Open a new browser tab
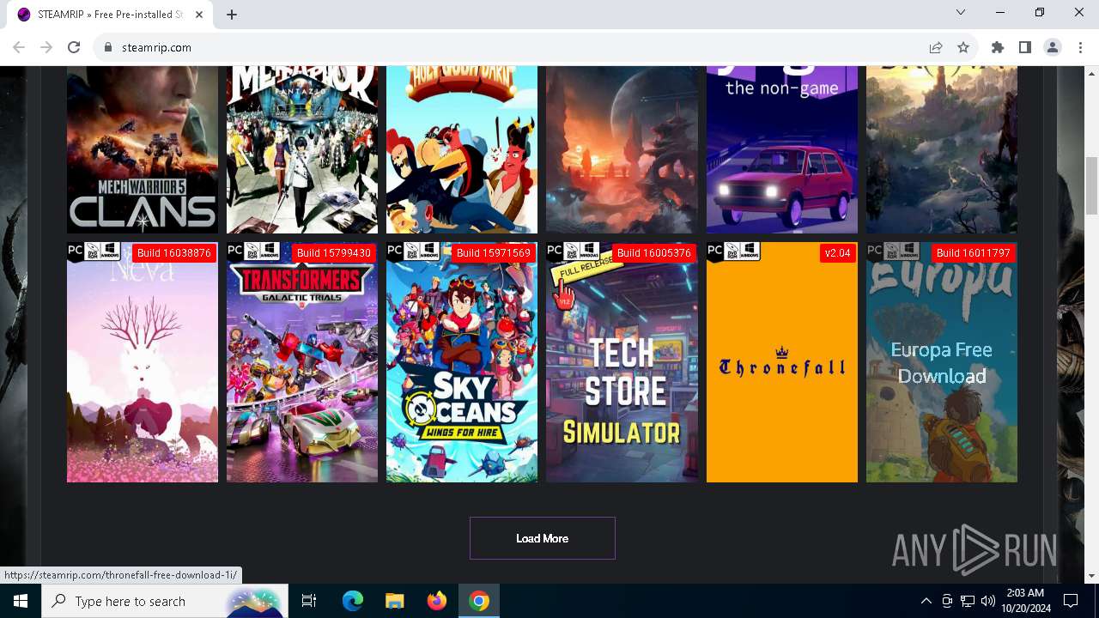1099x618 pixels. 232,14
